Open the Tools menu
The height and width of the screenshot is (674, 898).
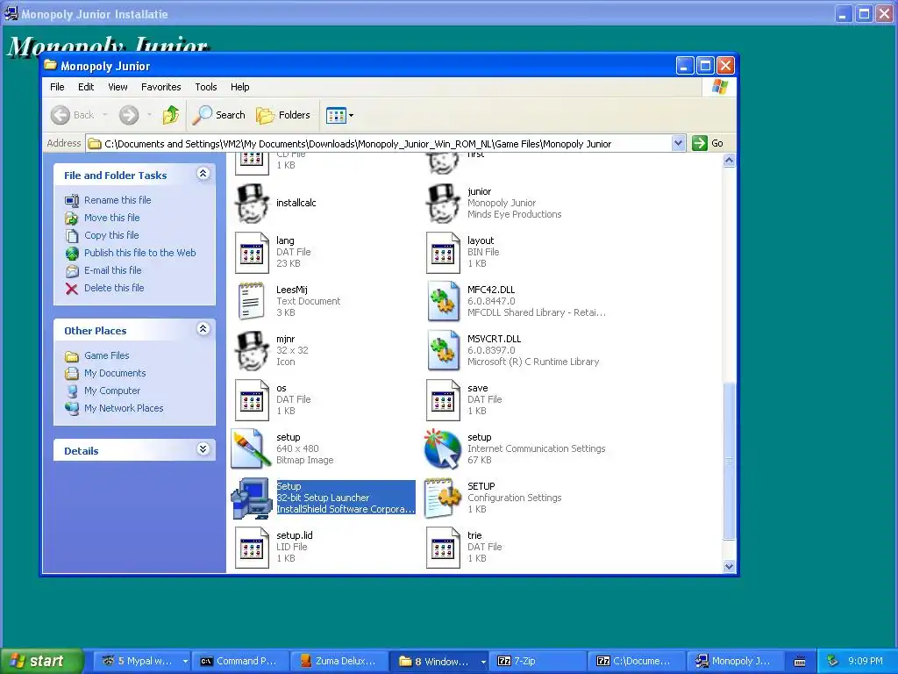coord(205,87)
